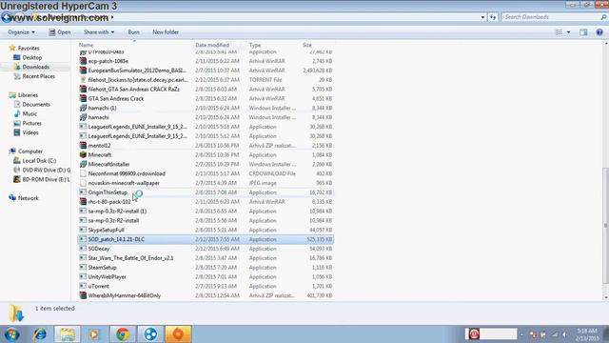Select the MinecraftInstaller icon

click(83, 164)
